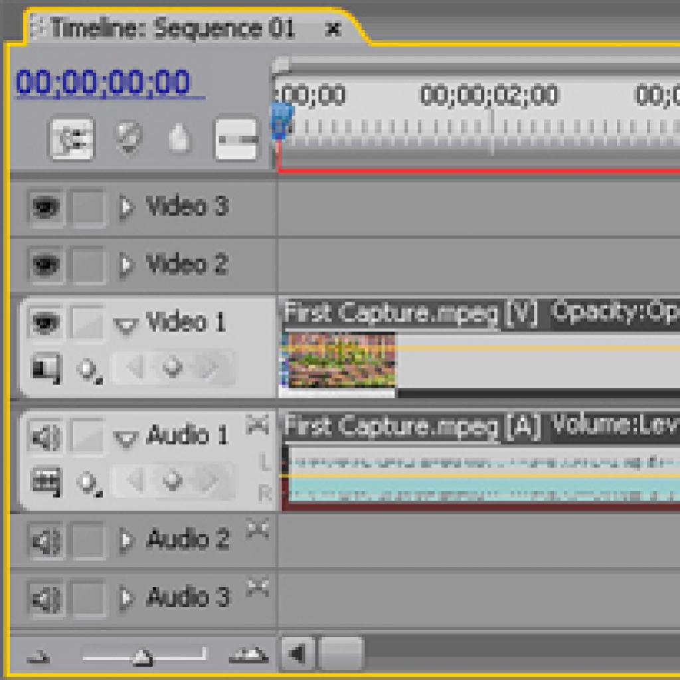Click the add keyframe diamond on Video 1

[x=172, y=368]
